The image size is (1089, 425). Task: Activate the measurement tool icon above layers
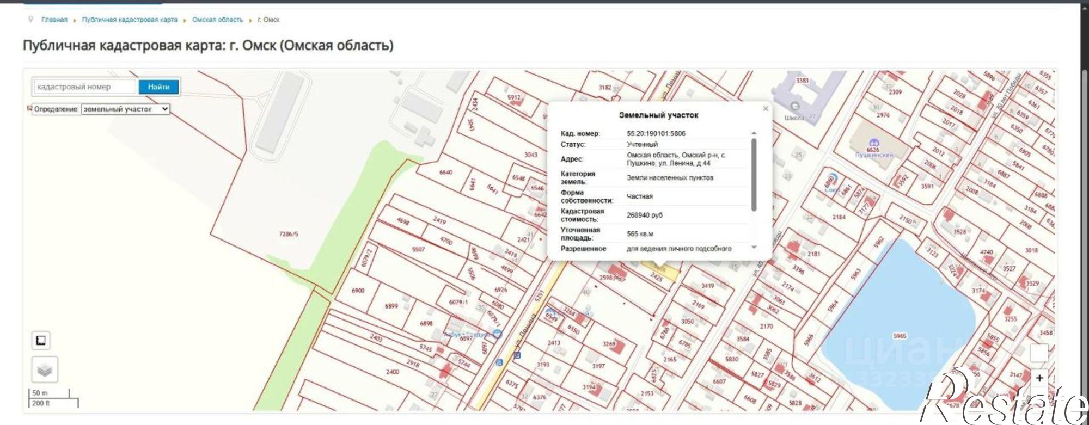(41, 341)
